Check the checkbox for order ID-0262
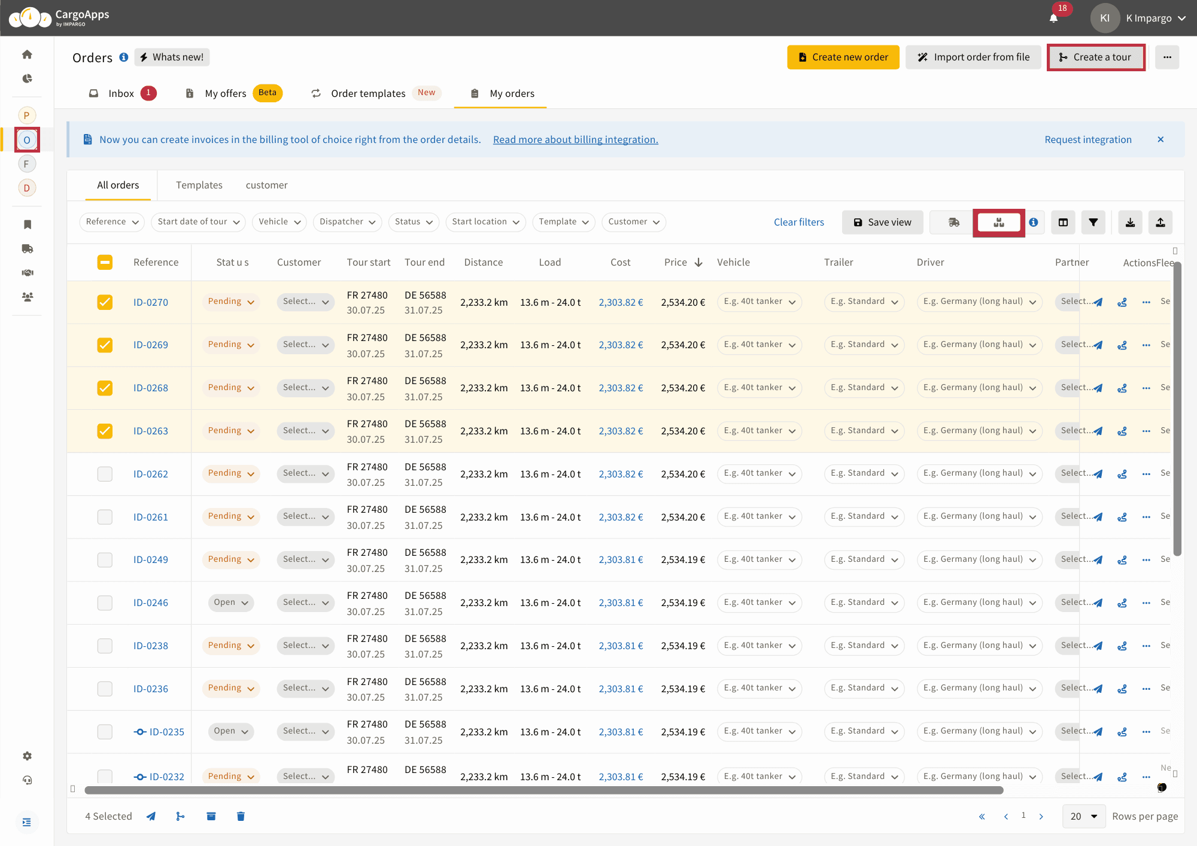The image size is (1197, 846). pyautogui.click(x=105, y=474)
